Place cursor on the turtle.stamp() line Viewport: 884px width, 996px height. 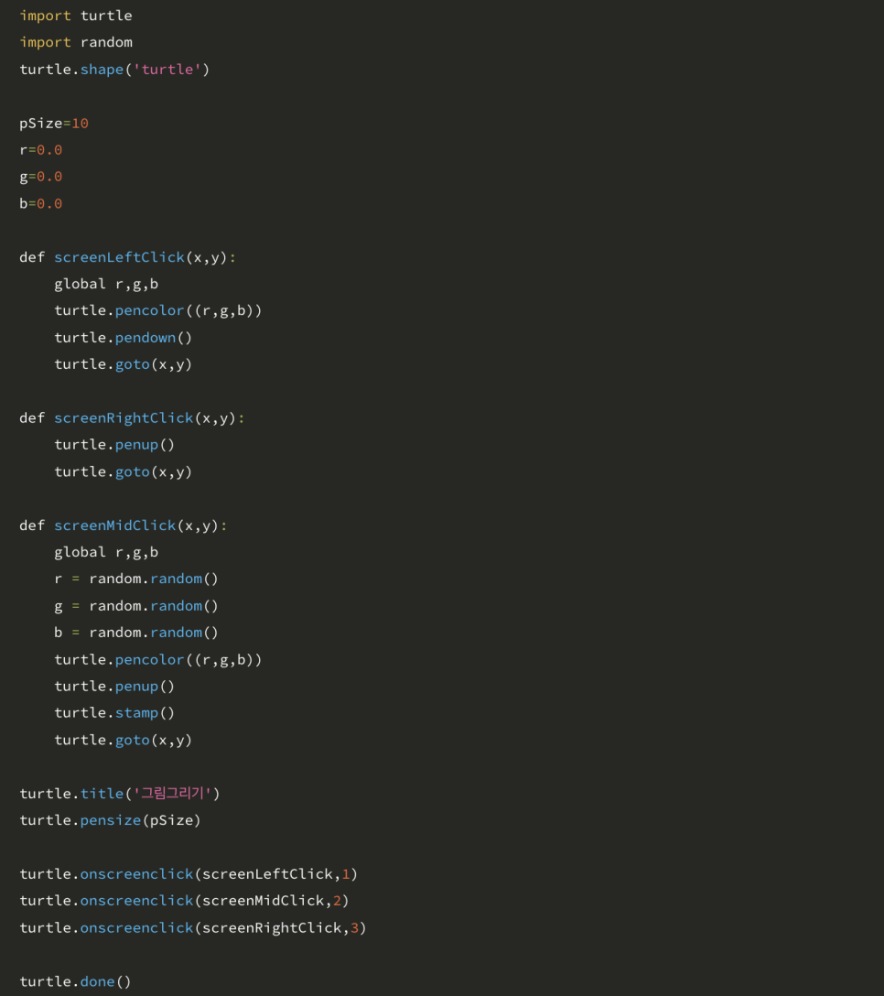114,713
